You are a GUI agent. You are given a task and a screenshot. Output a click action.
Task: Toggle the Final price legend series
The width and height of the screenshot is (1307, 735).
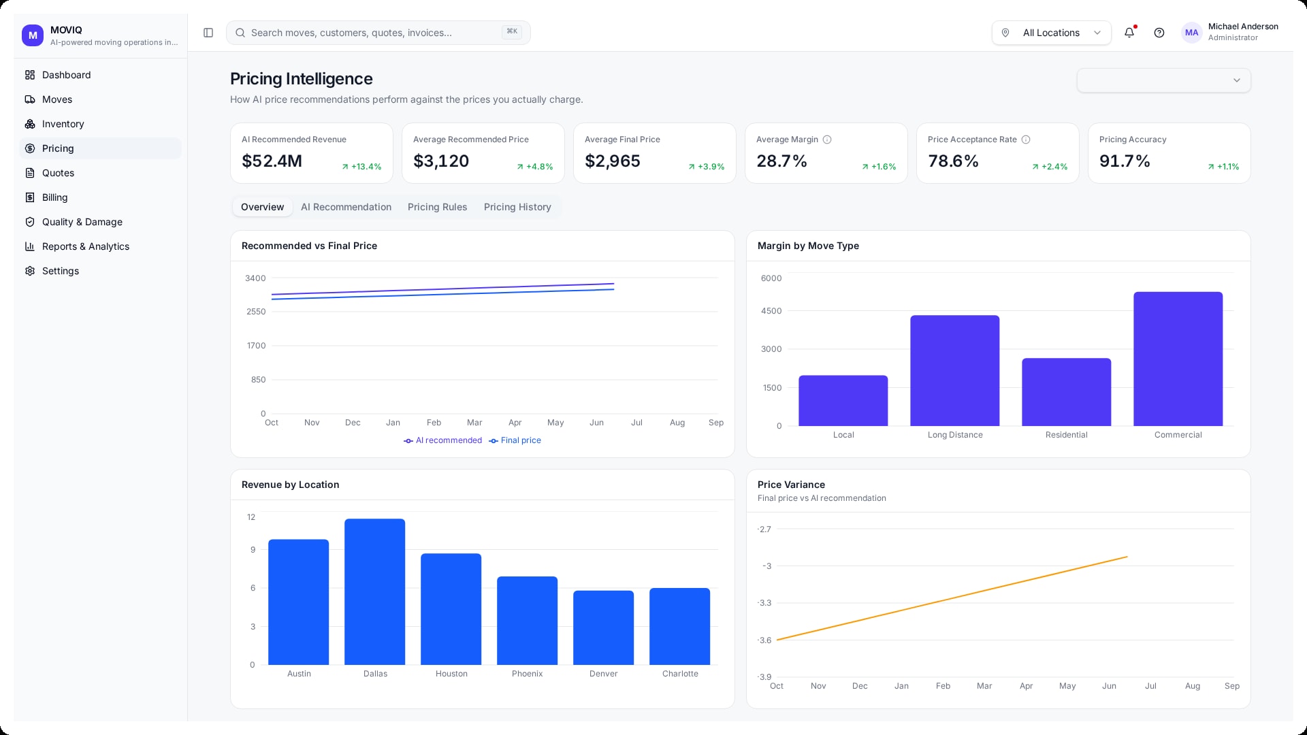coord(515,440)
